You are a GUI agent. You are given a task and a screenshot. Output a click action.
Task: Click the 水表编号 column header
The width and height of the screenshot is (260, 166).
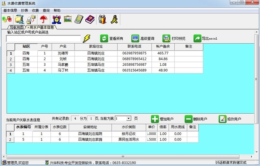23,127
